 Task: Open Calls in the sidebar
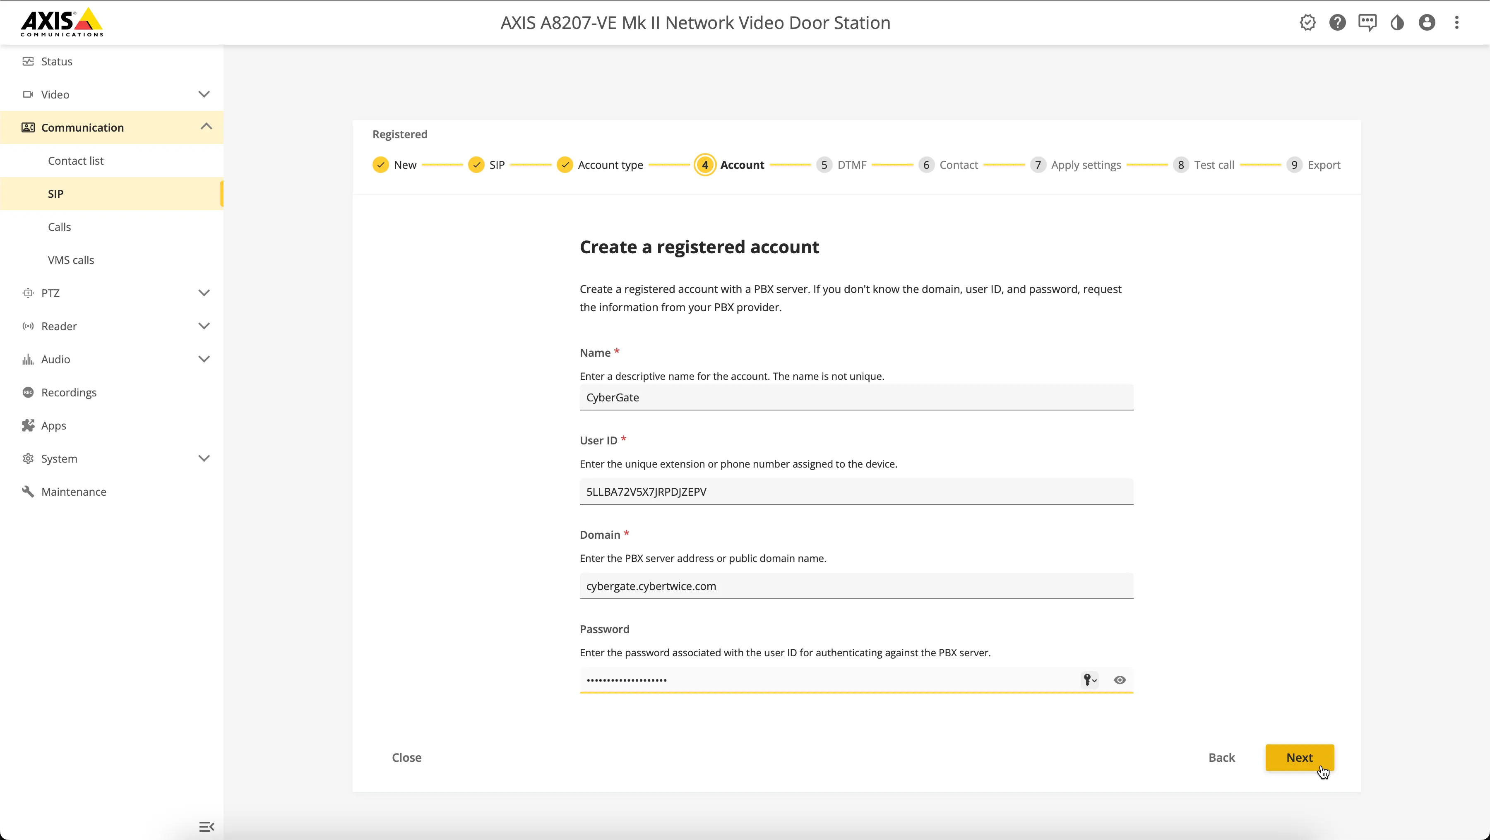112,227
